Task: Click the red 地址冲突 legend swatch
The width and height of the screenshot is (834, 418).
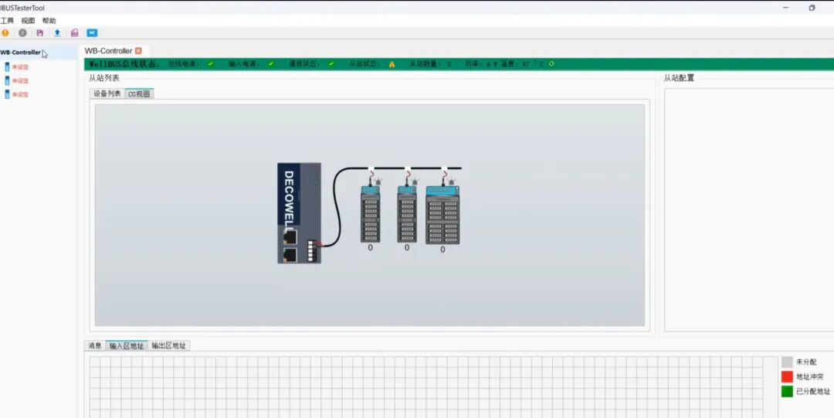Action: pyautogui.click(x=787, y=376)
